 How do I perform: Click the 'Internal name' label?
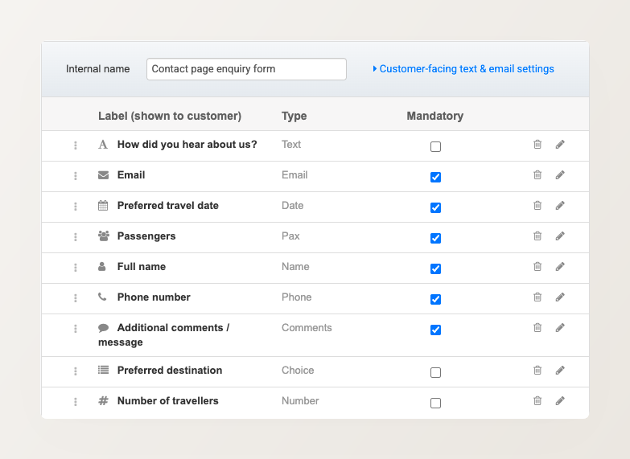[x=97, y=69]
